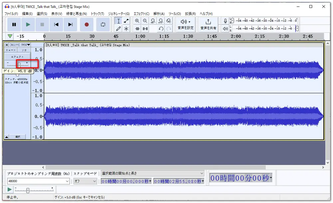Mute the track with ミュート button
This screenshot has width=333, height=203.
11,50
